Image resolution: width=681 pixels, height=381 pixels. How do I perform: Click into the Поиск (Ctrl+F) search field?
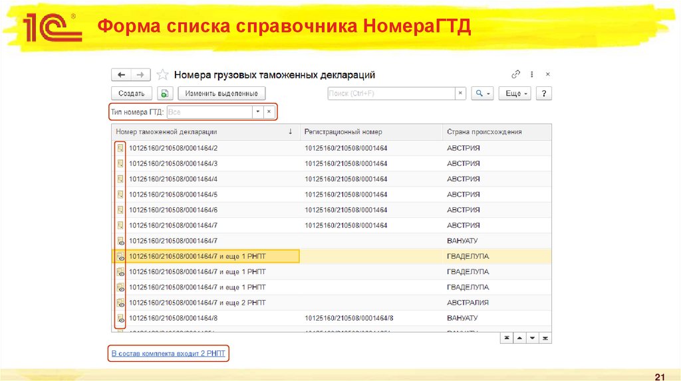click(x=390, y=94)
